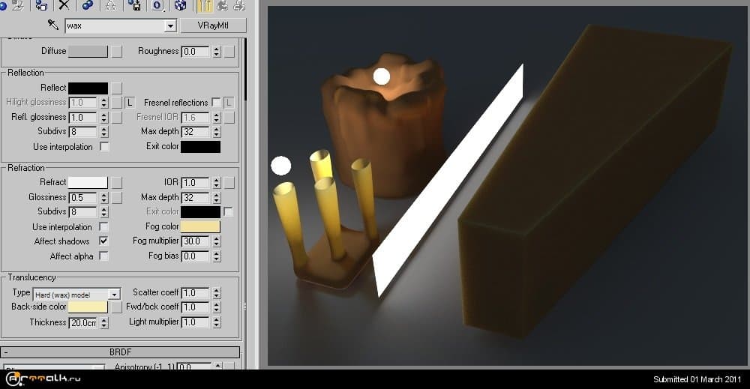The width and height of the screenshot is (750, 389).
Task: Open Back-side color map slot button
Action: [x=117, y=307]
